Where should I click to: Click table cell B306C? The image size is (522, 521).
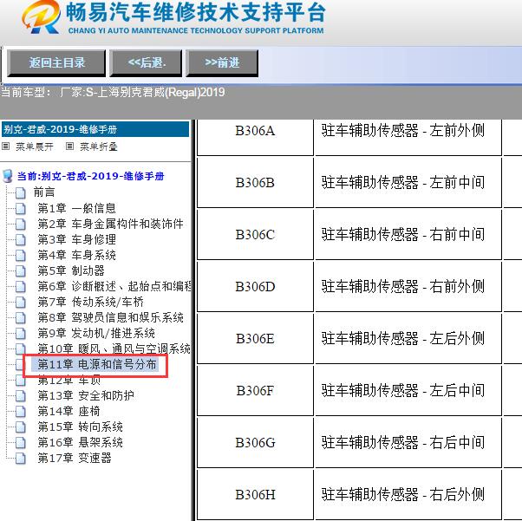(255, 234)
